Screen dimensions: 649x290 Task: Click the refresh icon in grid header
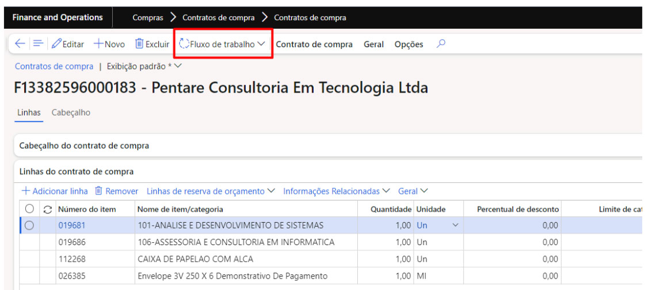(48, 209)
